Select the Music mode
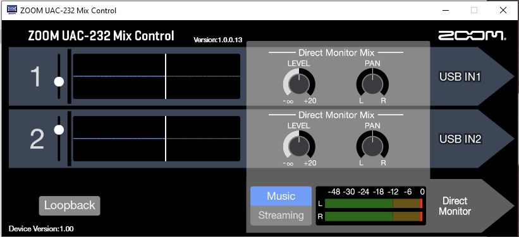This screenshot has height=237, width=519. 281,196
